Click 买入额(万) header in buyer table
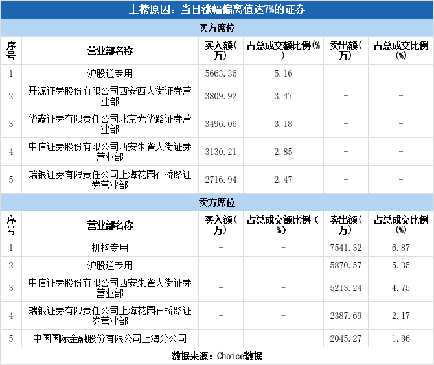The image size is (434, 365). pos(221,51)
